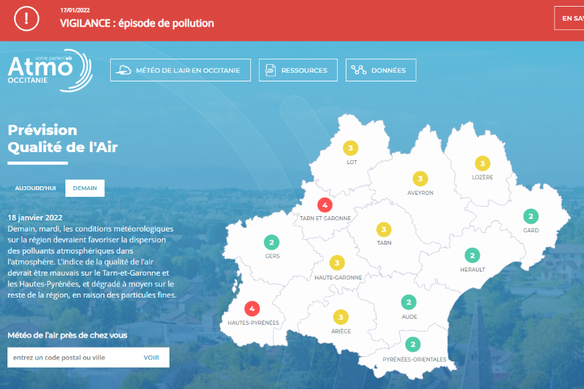Screen dimensions: 584x389
Task: Click the En savoir plus banner button
Action: tap(569, 19)
